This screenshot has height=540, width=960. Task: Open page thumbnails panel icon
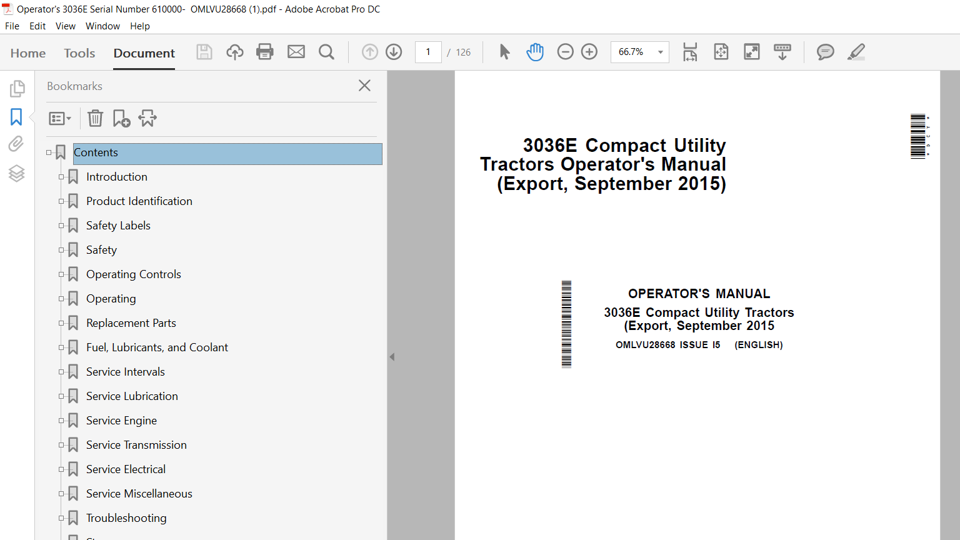pos(17,89)
